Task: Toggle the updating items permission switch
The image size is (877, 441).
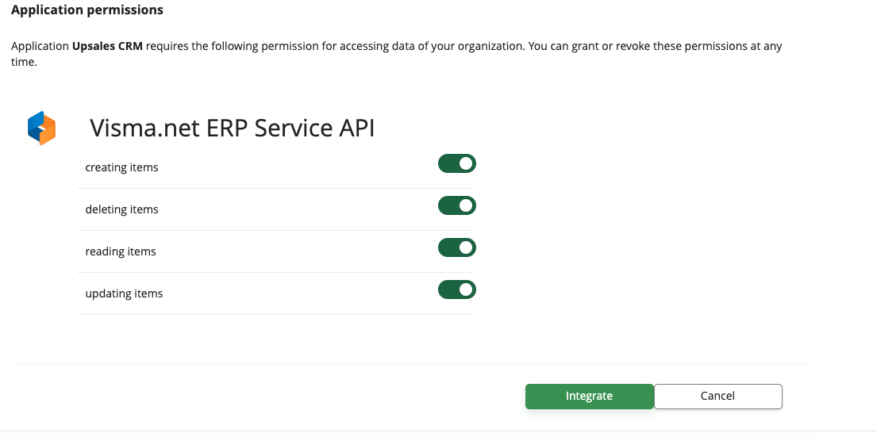Action: tap(457, 290)
